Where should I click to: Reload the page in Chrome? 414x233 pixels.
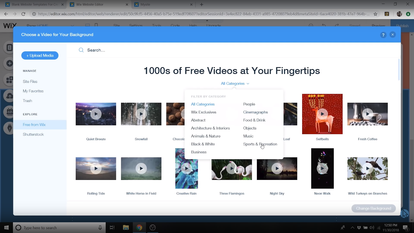[23, 14]
